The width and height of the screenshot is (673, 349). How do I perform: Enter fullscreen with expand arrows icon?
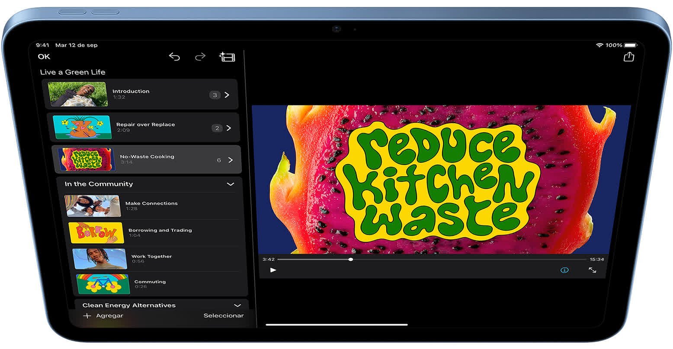[x=592, y=270]
